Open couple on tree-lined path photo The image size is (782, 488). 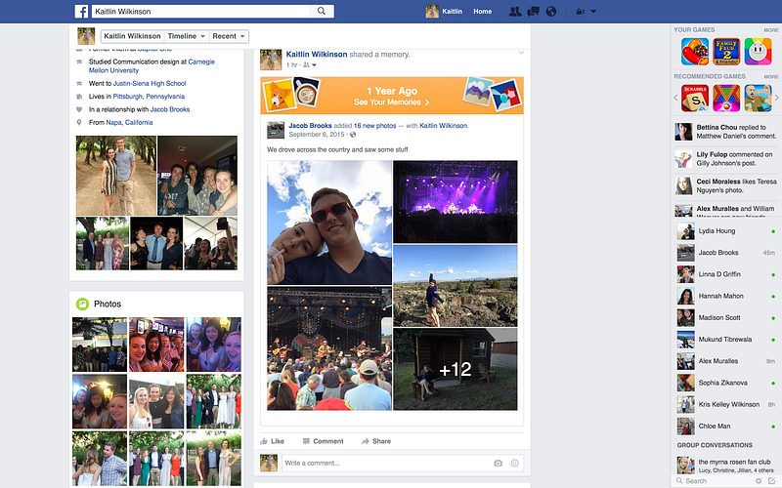[116, 176]
